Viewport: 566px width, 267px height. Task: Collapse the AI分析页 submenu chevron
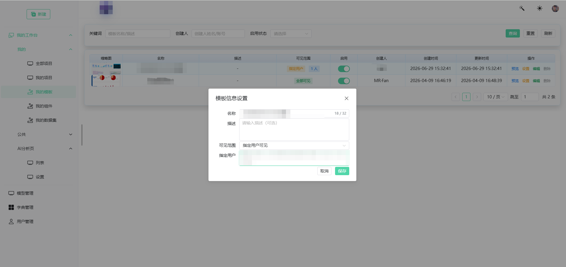tap(71, 149)
